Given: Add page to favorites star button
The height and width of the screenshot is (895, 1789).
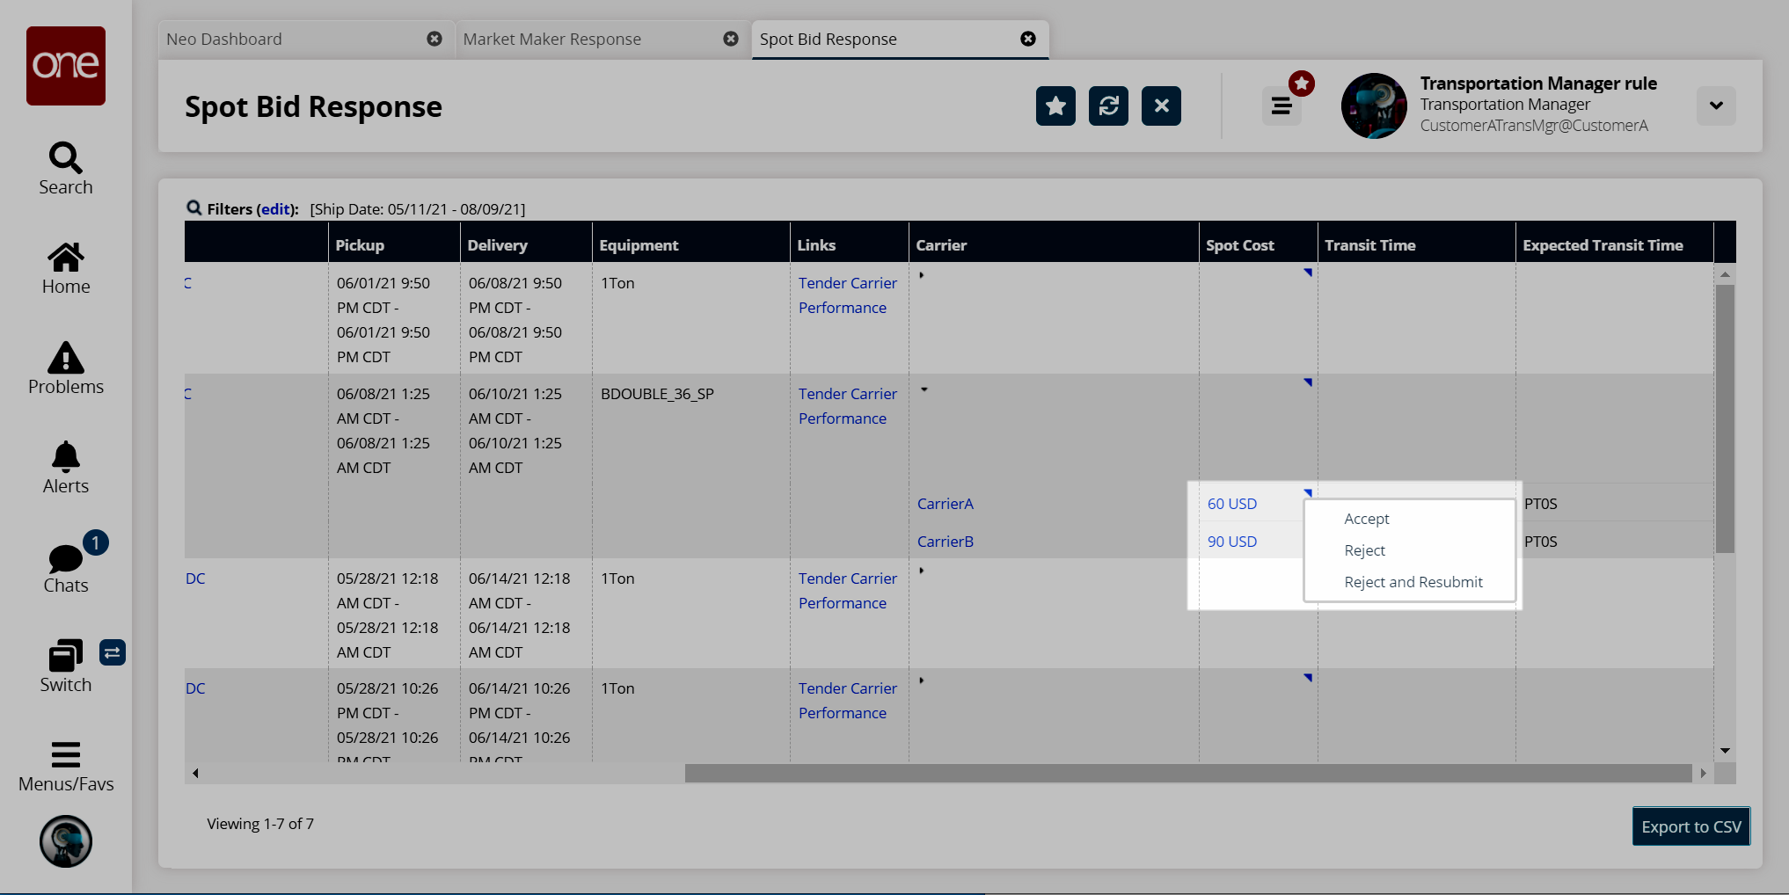Looking at the screenshot, I should click(1055, 106).
